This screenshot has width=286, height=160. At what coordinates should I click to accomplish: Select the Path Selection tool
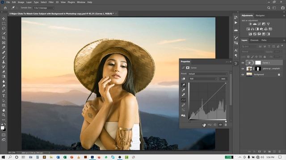pyautogui.click(x=4, y=100)
